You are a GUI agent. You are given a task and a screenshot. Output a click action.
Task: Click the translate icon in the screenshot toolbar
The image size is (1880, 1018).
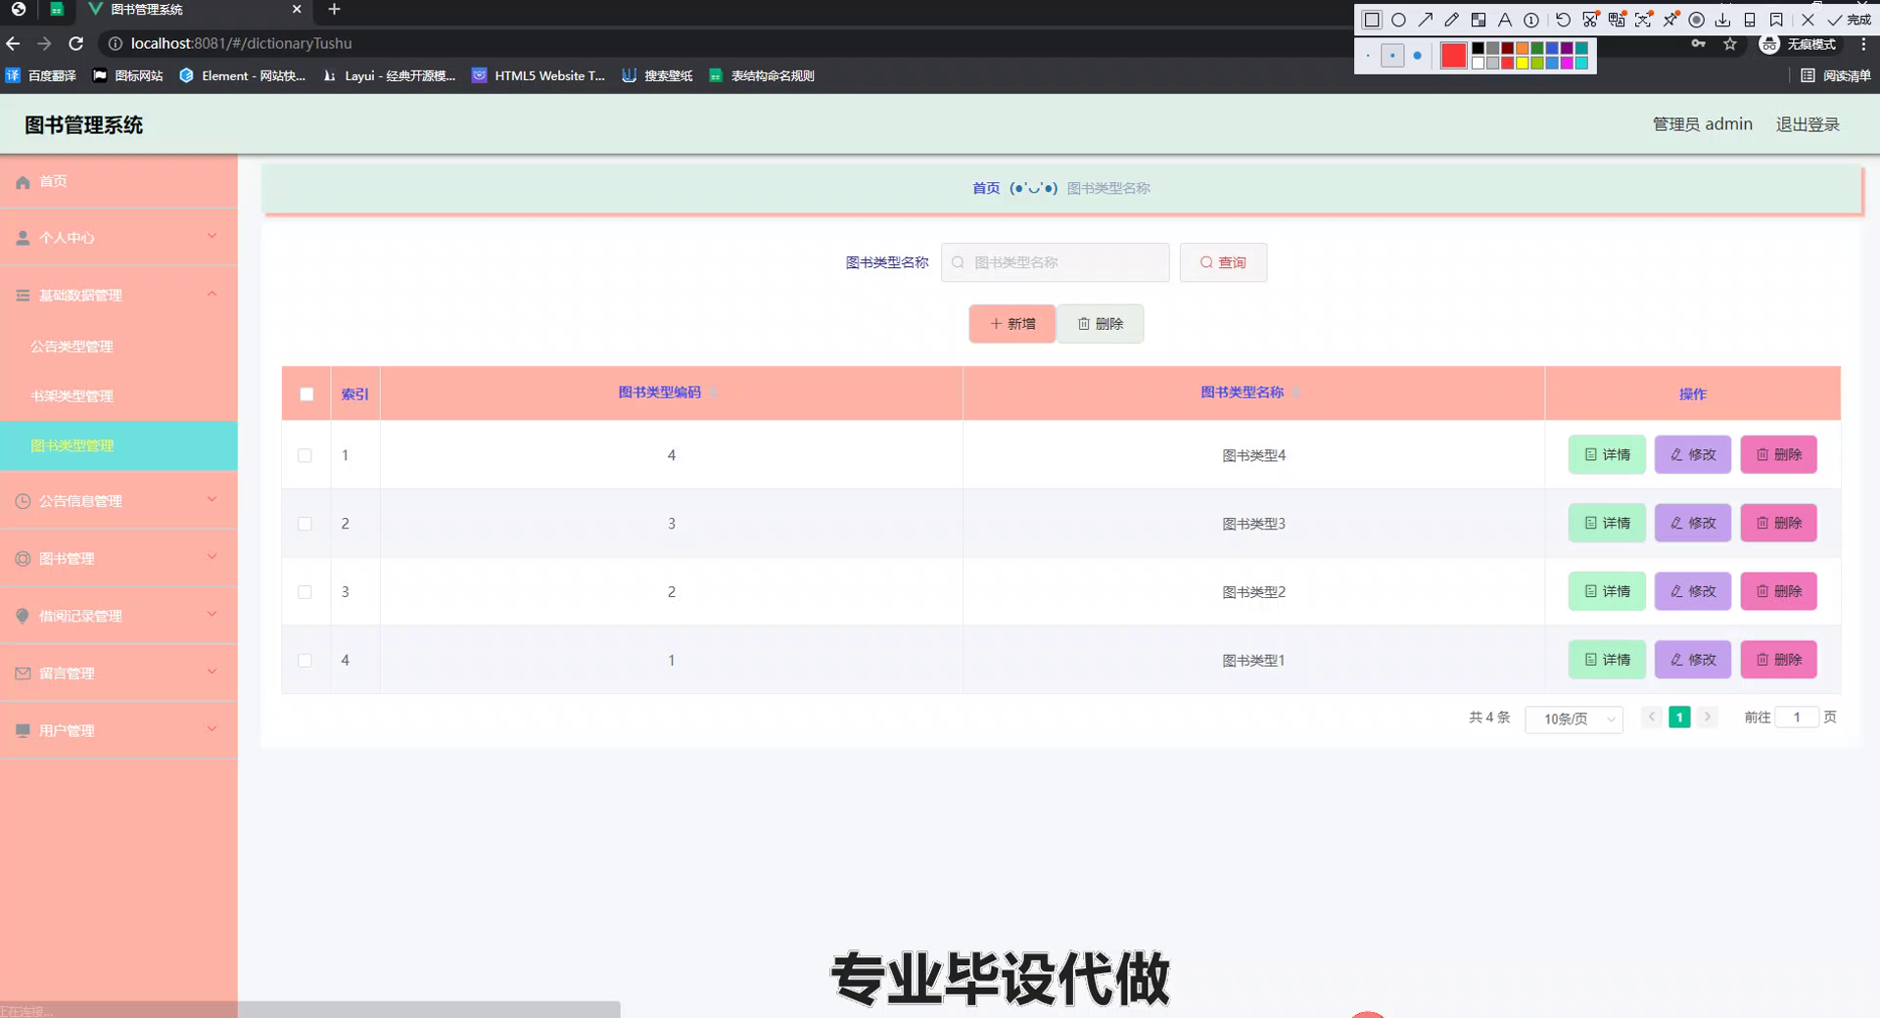(x=1617, y=20)
